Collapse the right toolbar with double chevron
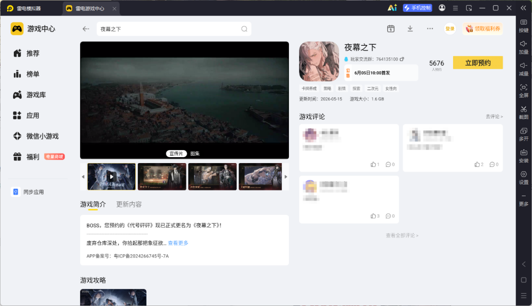The image size is (532, 306). click(x=523, y=8)
